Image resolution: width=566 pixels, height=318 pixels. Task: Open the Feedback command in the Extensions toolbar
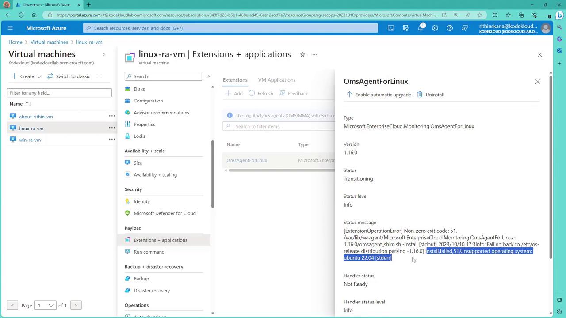(x=294, y=93)
